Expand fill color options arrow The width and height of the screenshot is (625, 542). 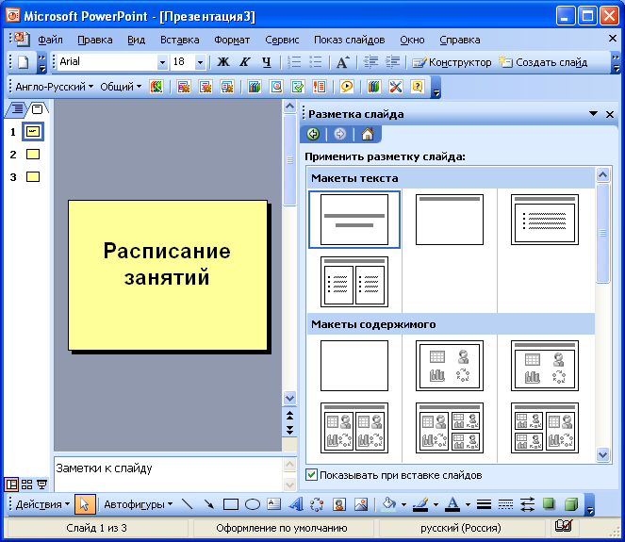click(403, 504)
